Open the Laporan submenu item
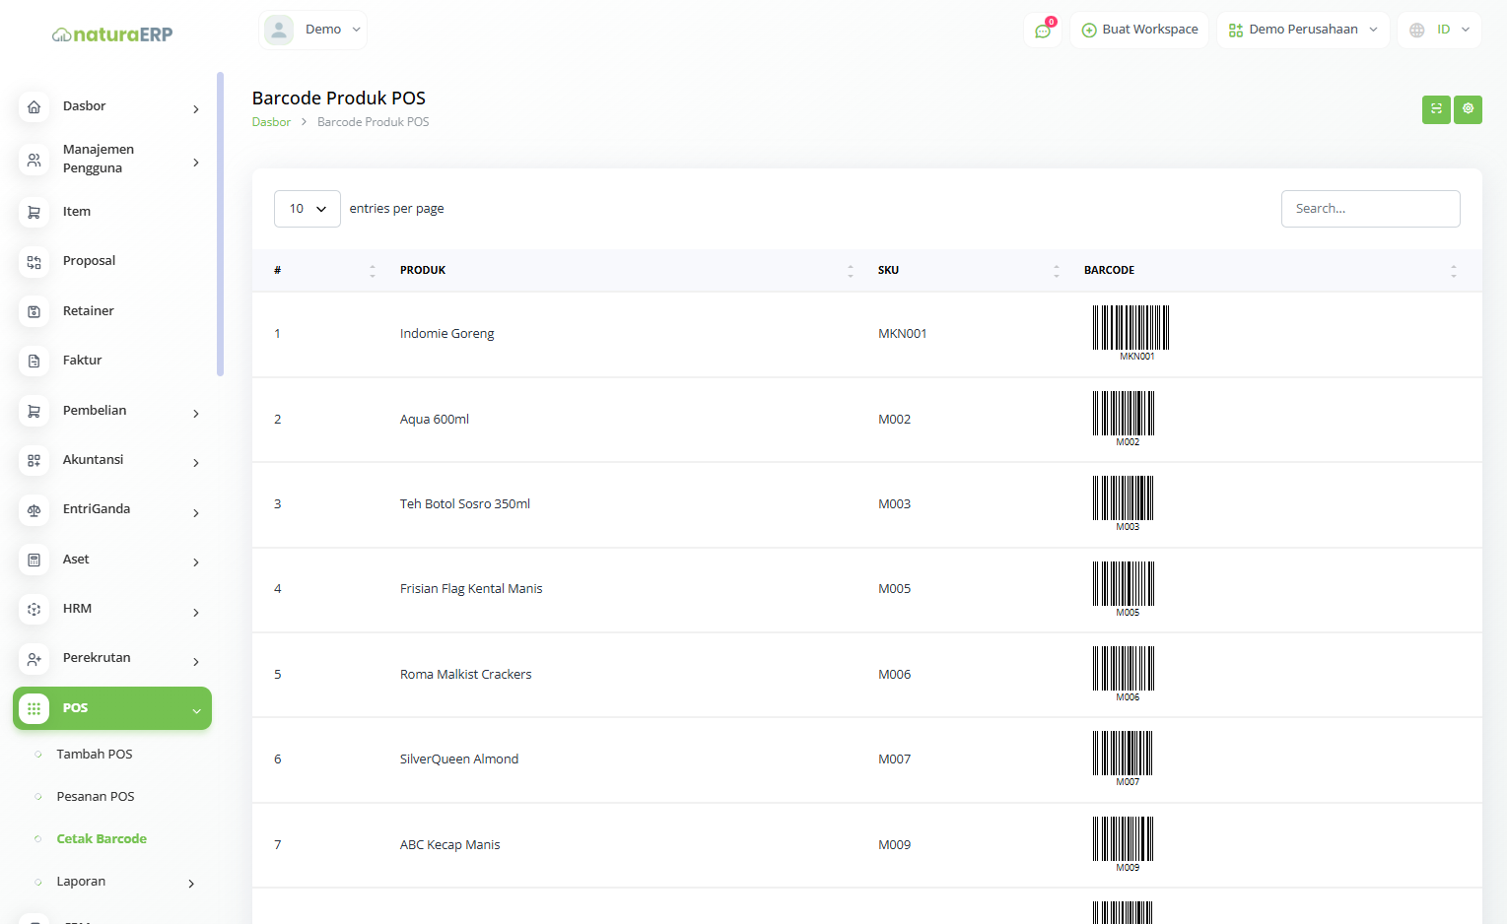 click(81, 882)
